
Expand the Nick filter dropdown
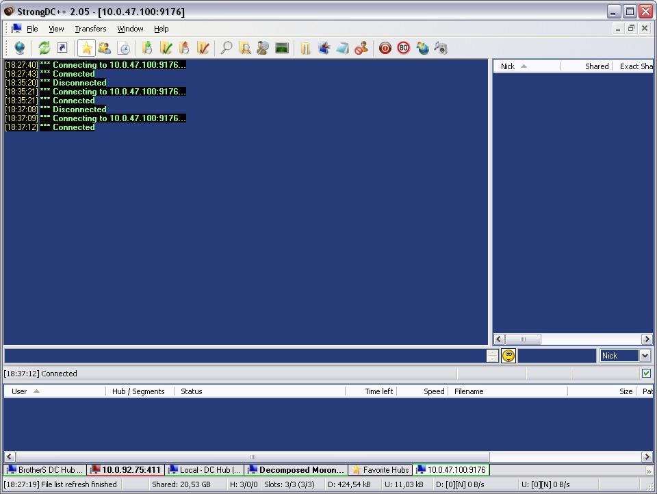(x=644, y=356)
